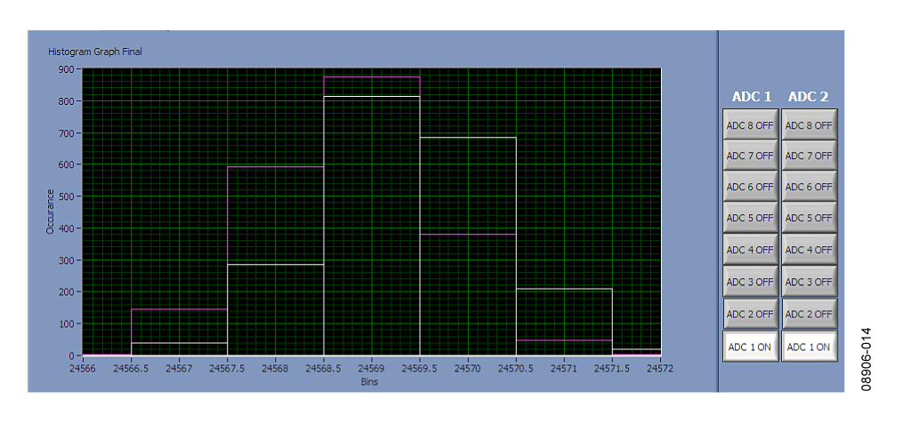This screenshot has height=423, width=911.
Task: Click the tallest magenta histogram bar top
Action: [x=371, y=77]
